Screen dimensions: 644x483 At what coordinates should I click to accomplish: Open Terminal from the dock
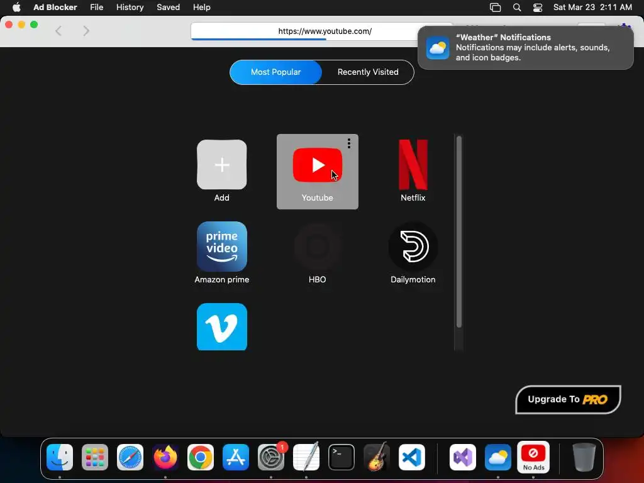[x=341, y=457]
